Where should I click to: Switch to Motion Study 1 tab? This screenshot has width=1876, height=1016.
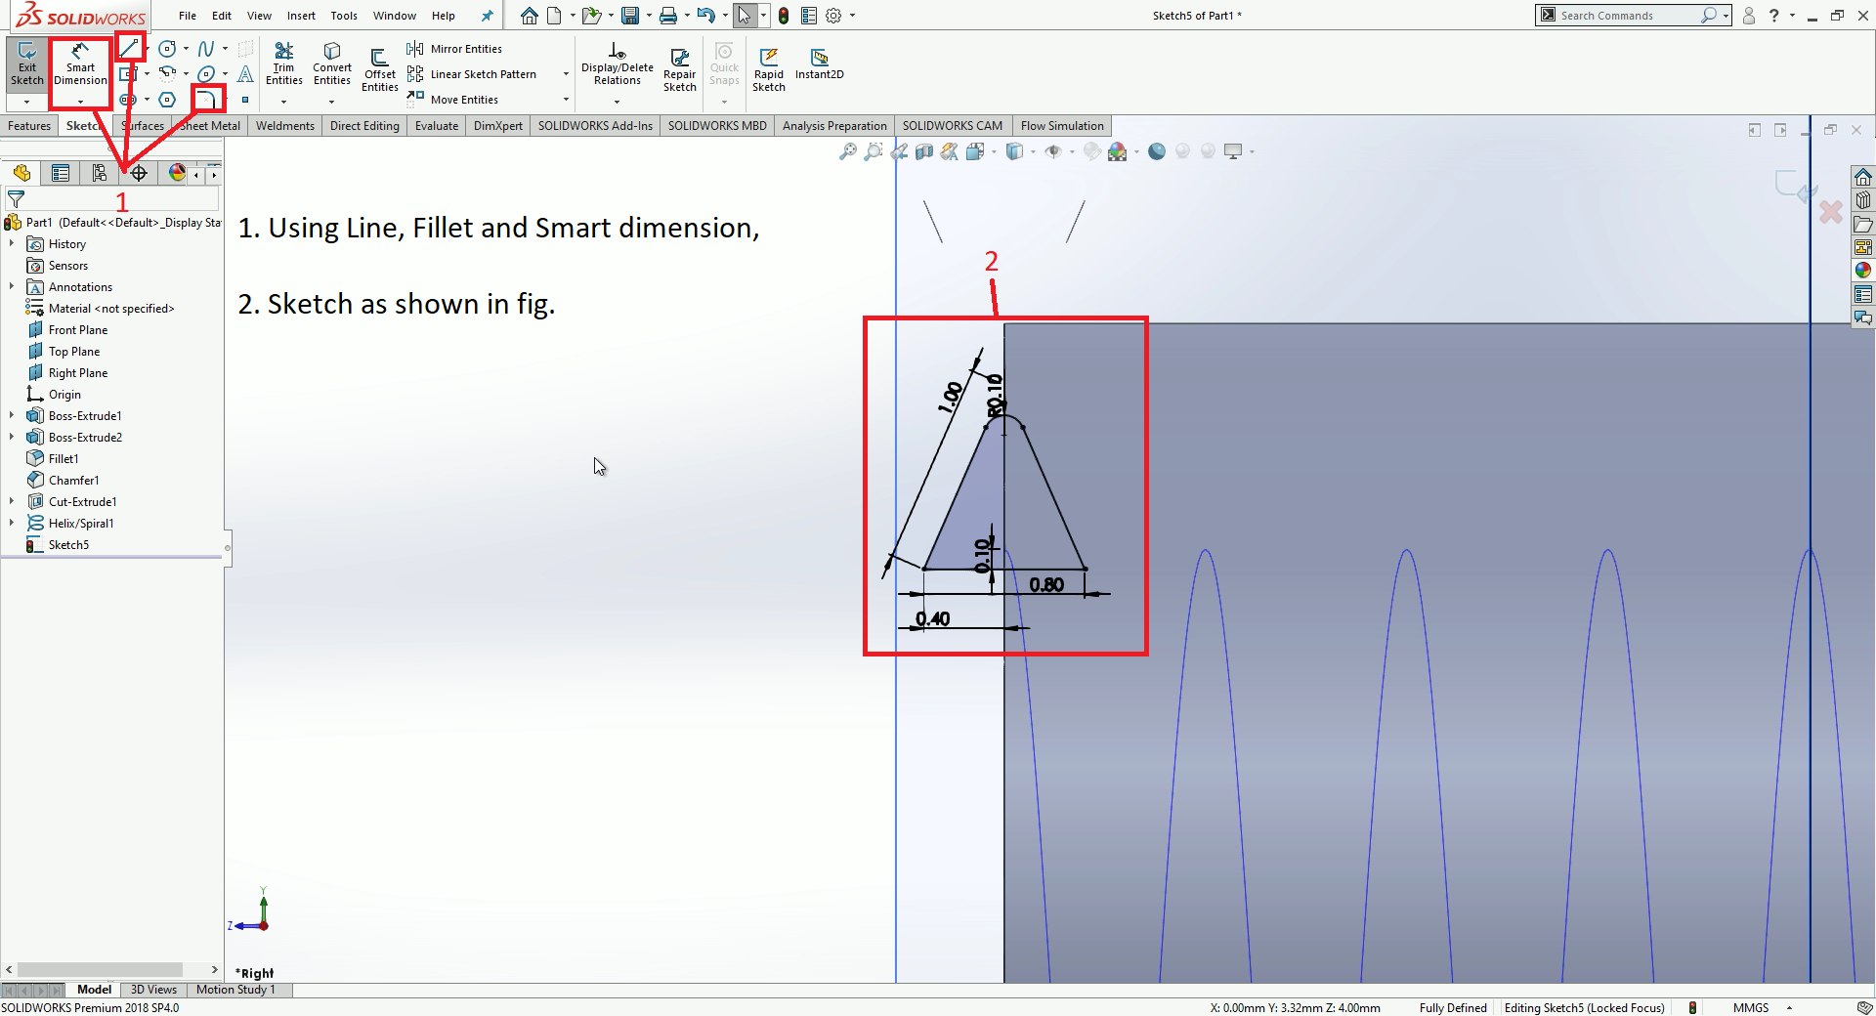click(x=235, y=990)
